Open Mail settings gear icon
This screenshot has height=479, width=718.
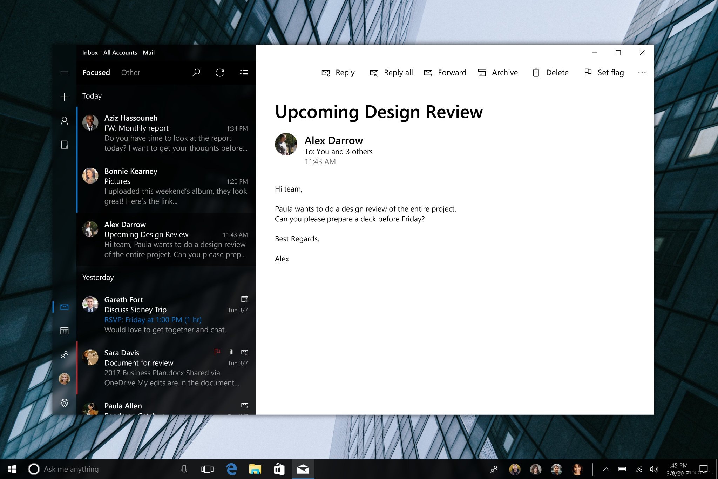tap(65, 403)
